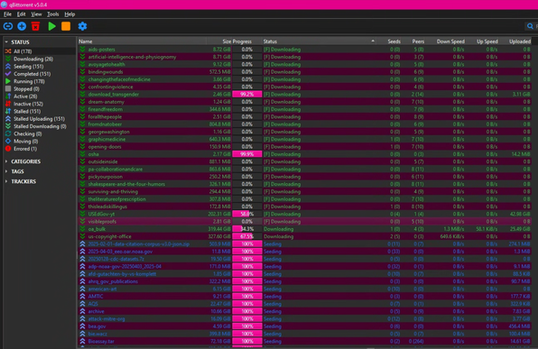Click the 42.98 GiB uploaded value of USEdGov-yt

coord(520,214)
